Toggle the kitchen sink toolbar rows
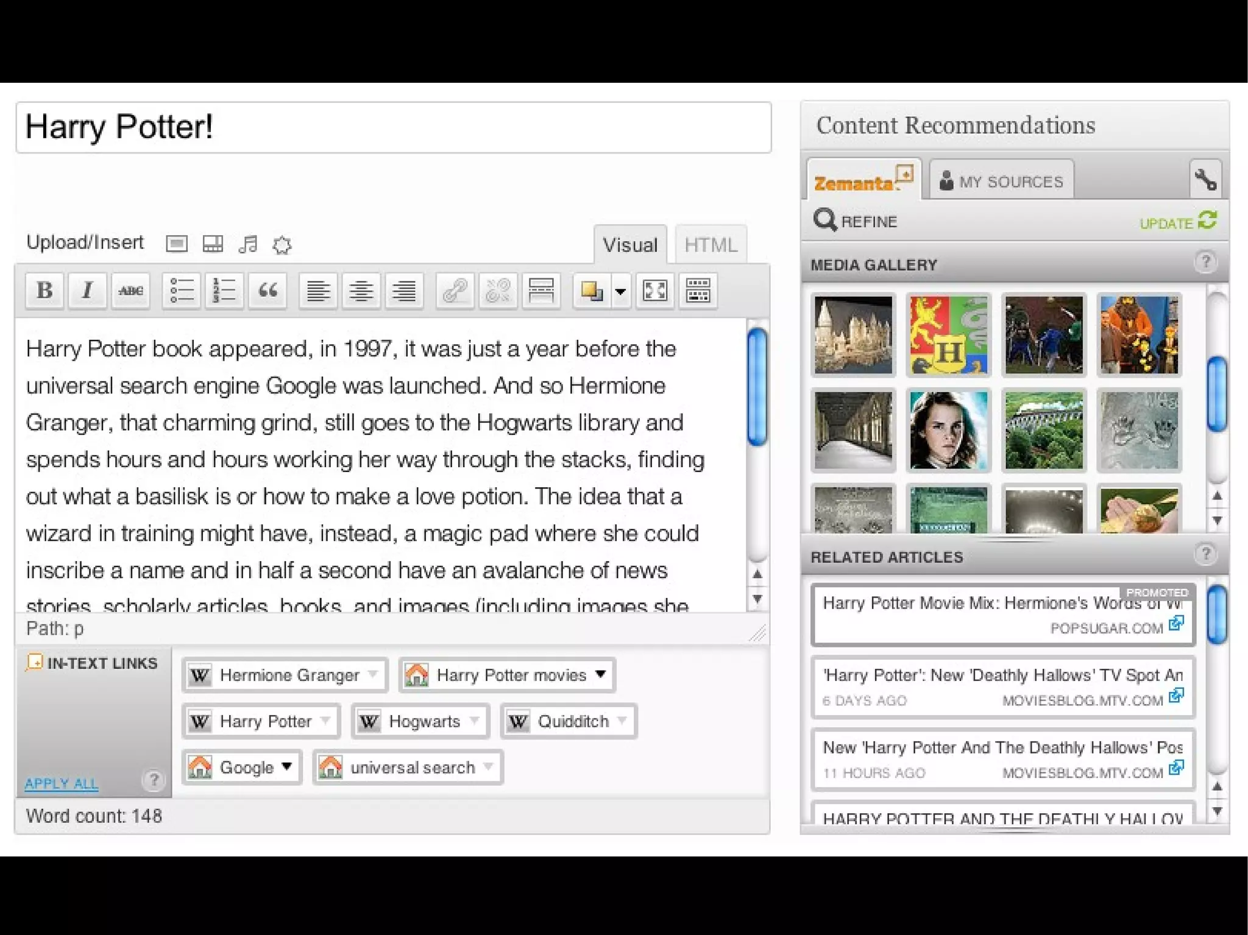Screen dimensions: 1248x935 pyautogui.click(x=698, y=291)
